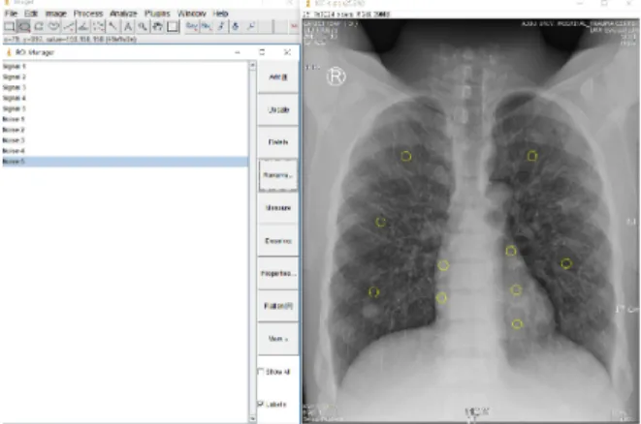641x424 pixels.
Task: Choose the Polygon selection tool
Action: tap(39, 26)
